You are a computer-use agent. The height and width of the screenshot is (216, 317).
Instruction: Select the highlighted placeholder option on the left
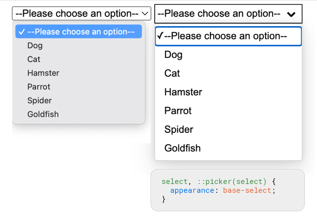(79, 31)
